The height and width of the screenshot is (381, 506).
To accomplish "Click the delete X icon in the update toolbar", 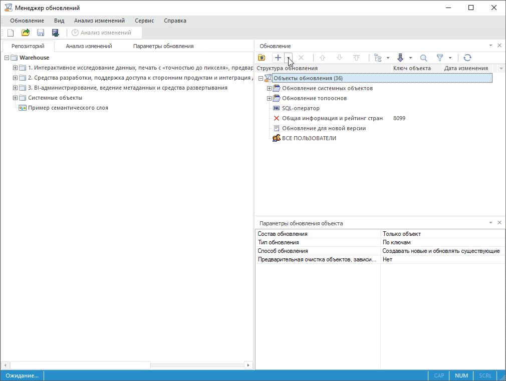I will point(301,58).
